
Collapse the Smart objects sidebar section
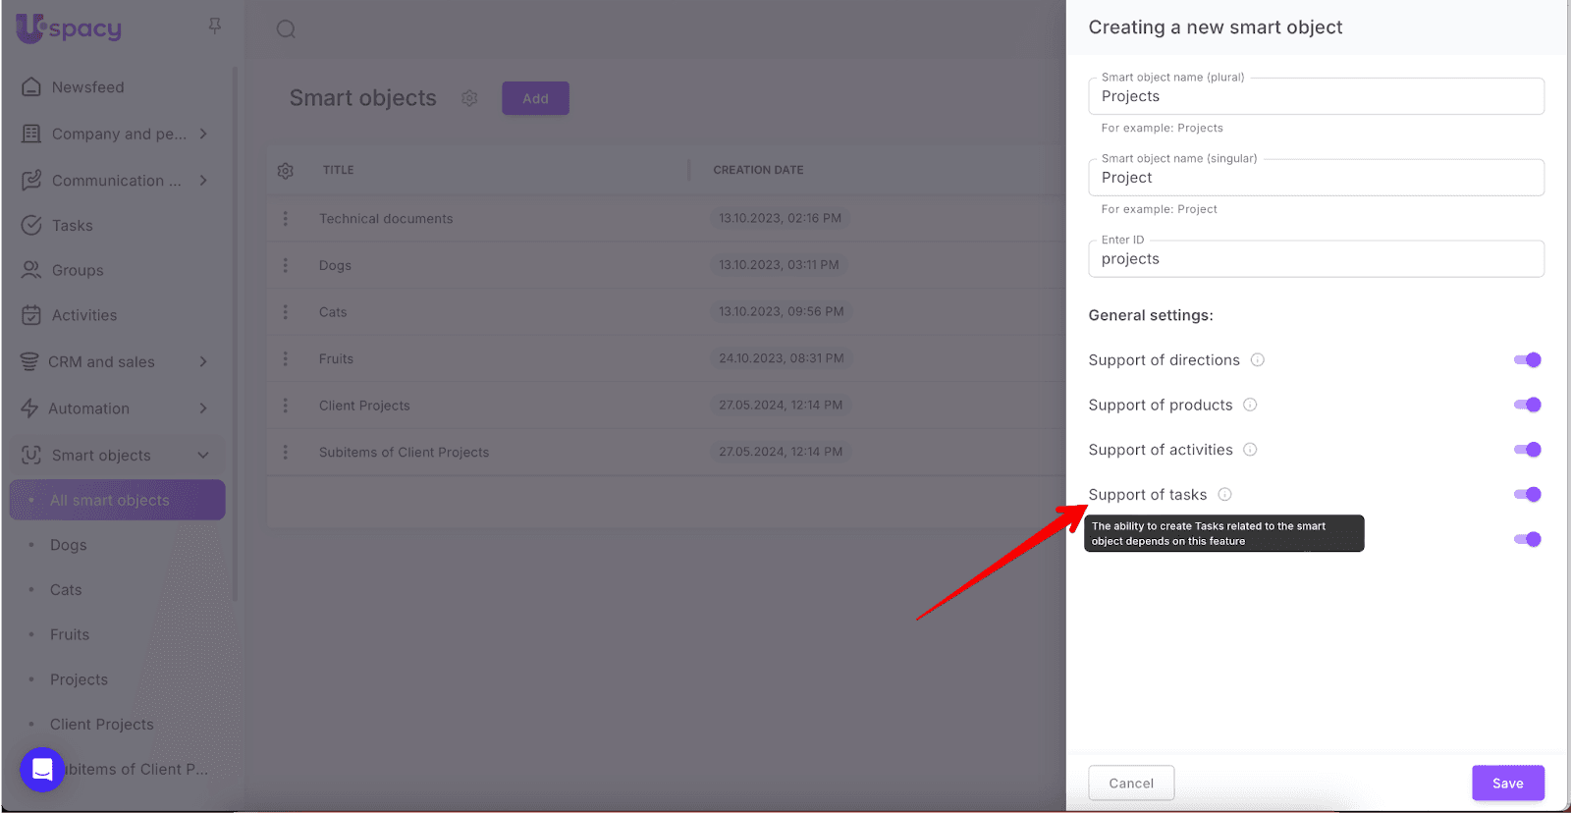203,456
